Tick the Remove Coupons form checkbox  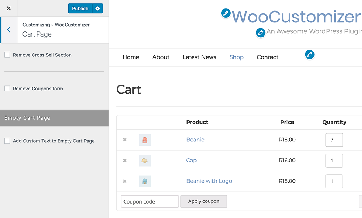click(7, 89)
